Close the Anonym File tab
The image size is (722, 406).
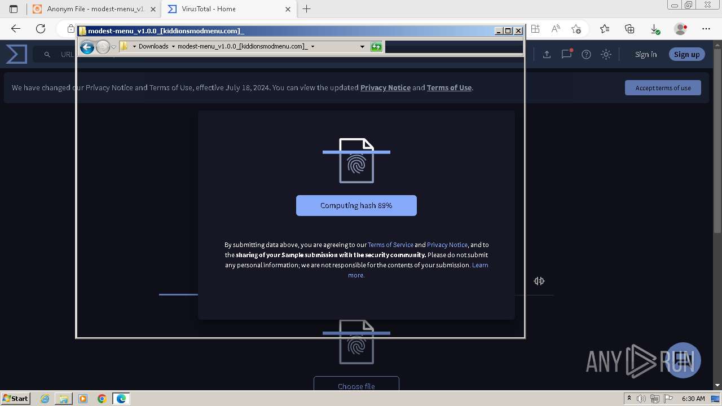pyautogui.click(x=153, y=9)
